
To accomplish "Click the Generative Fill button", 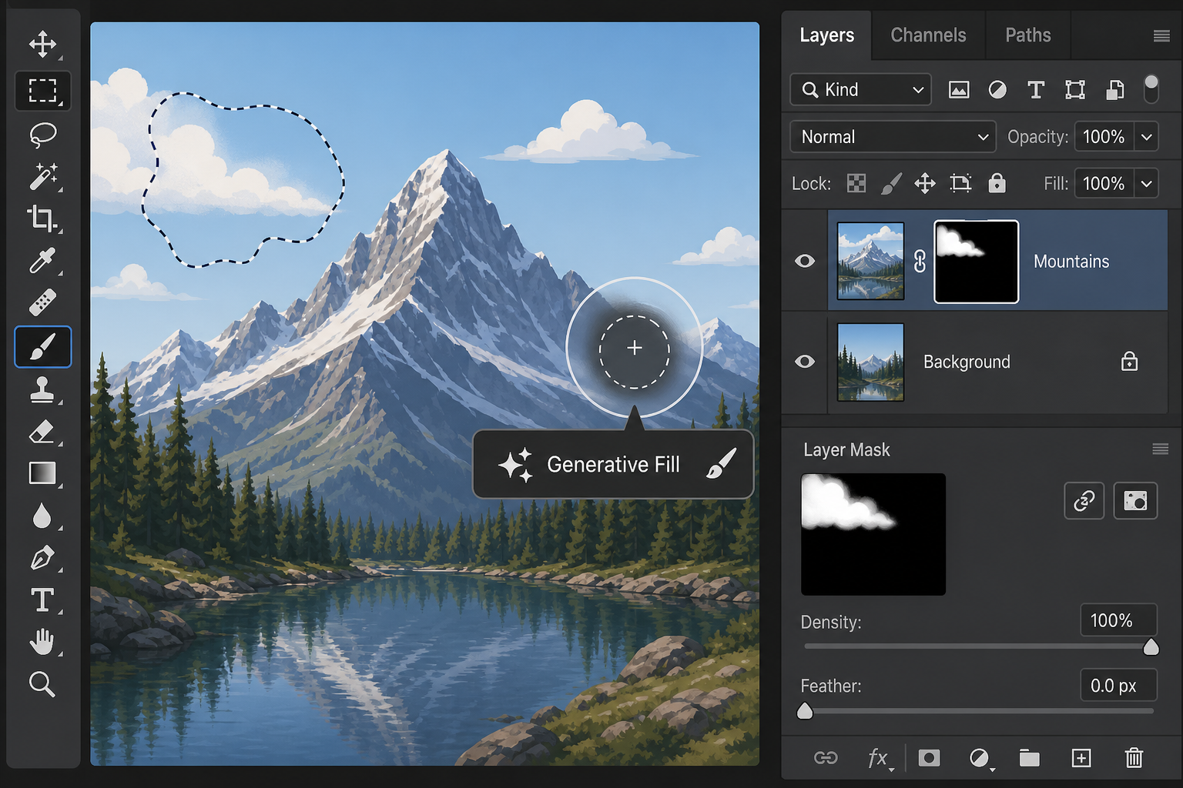I will tap(613, 464).
